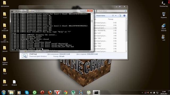Image resolution: width=170 pixels, height=95 pixels.
Task: Click Explorer scrollbar up arrow
Action: tap(126, 19)
